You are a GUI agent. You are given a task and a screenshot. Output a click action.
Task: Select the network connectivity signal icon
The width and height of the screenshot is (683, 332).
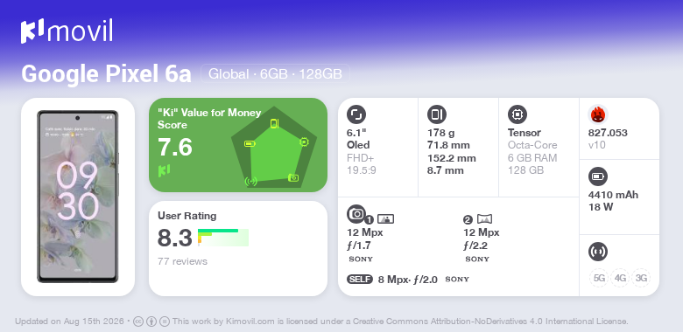tap(597, 252)
